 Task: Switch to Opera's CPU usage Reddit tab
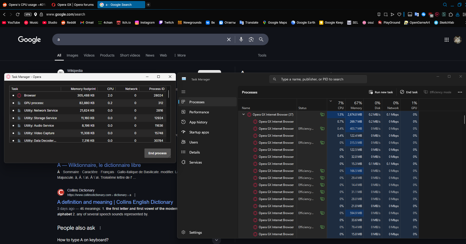tap(24, 5)
